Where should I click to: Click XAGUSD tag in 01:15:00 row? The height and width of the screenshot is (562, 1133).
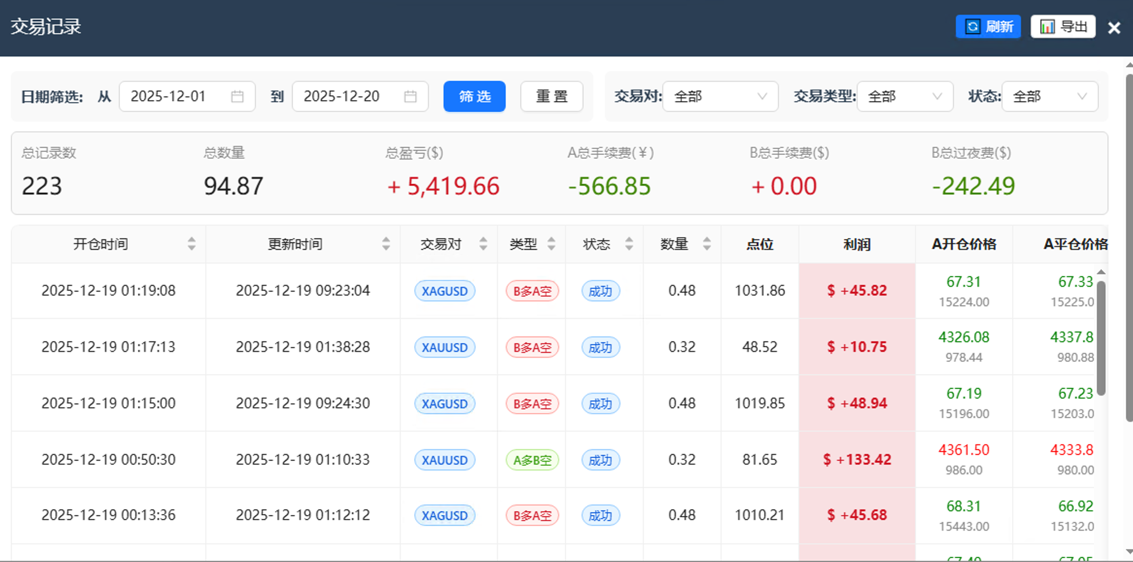(444, 404)
